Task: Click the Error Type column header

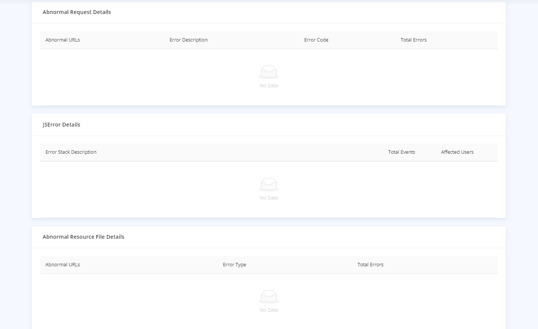Action: point(235,265)
